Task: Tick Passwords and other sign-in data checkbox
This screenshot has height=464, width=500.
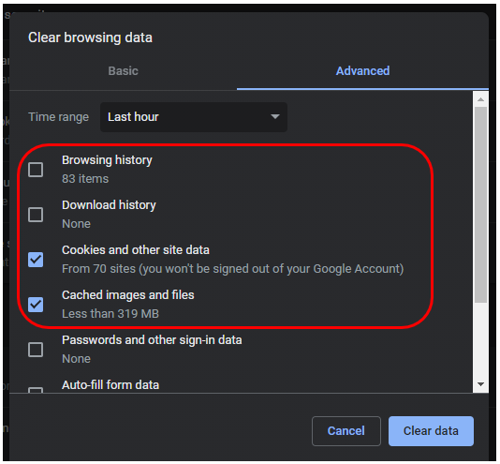Action: tap(36, 350)
